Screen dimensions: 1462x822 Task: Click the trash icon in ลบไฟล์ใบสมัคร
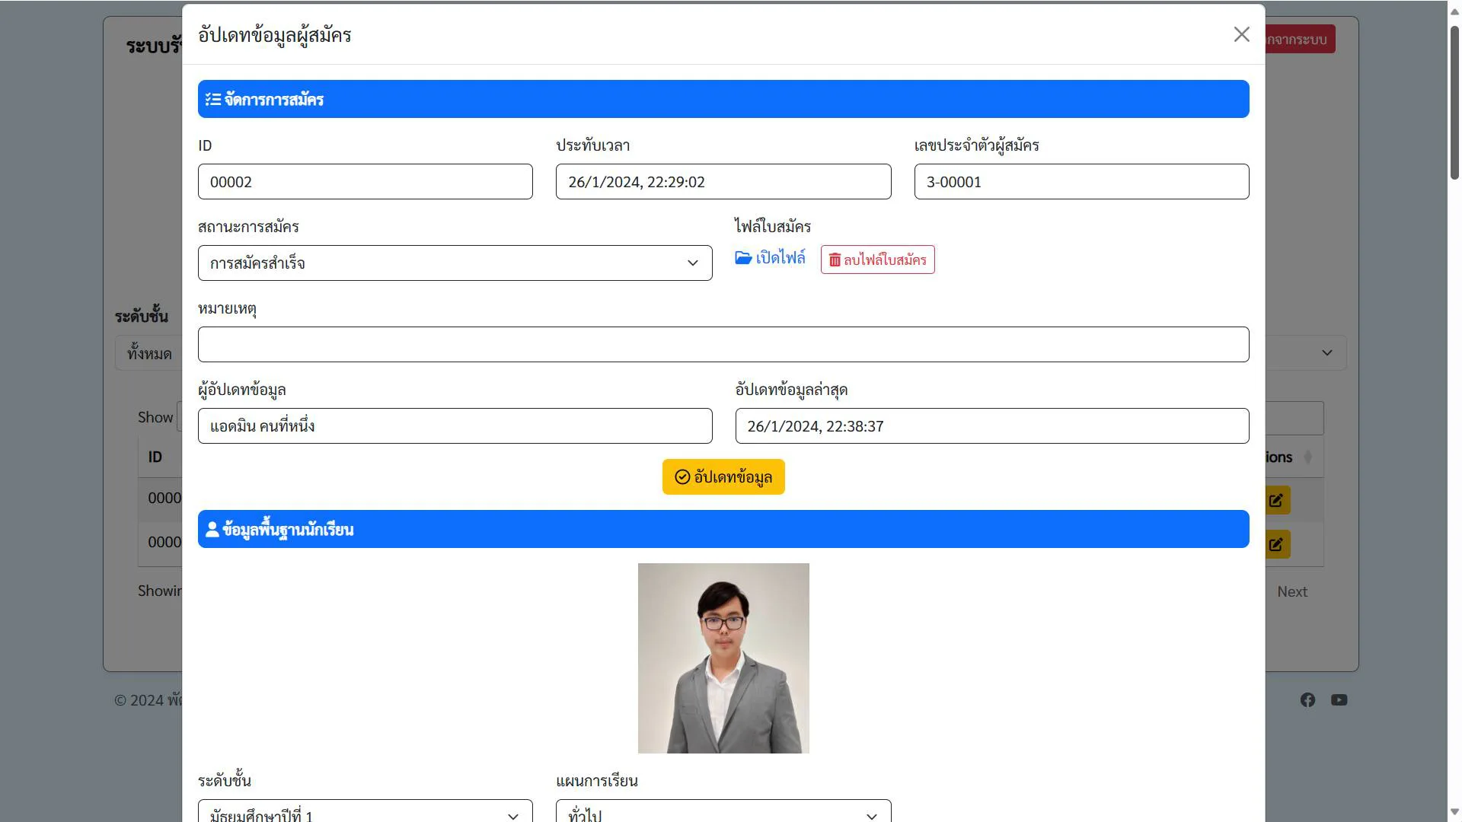pyautogui.click(x=835, y=260)
